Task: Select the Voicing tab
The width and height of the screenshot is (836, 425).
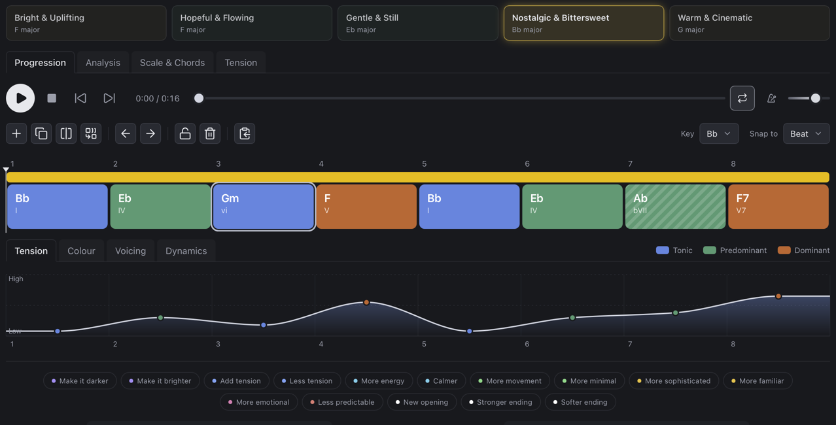Action: pyautogui.click(x=130, y=251)
